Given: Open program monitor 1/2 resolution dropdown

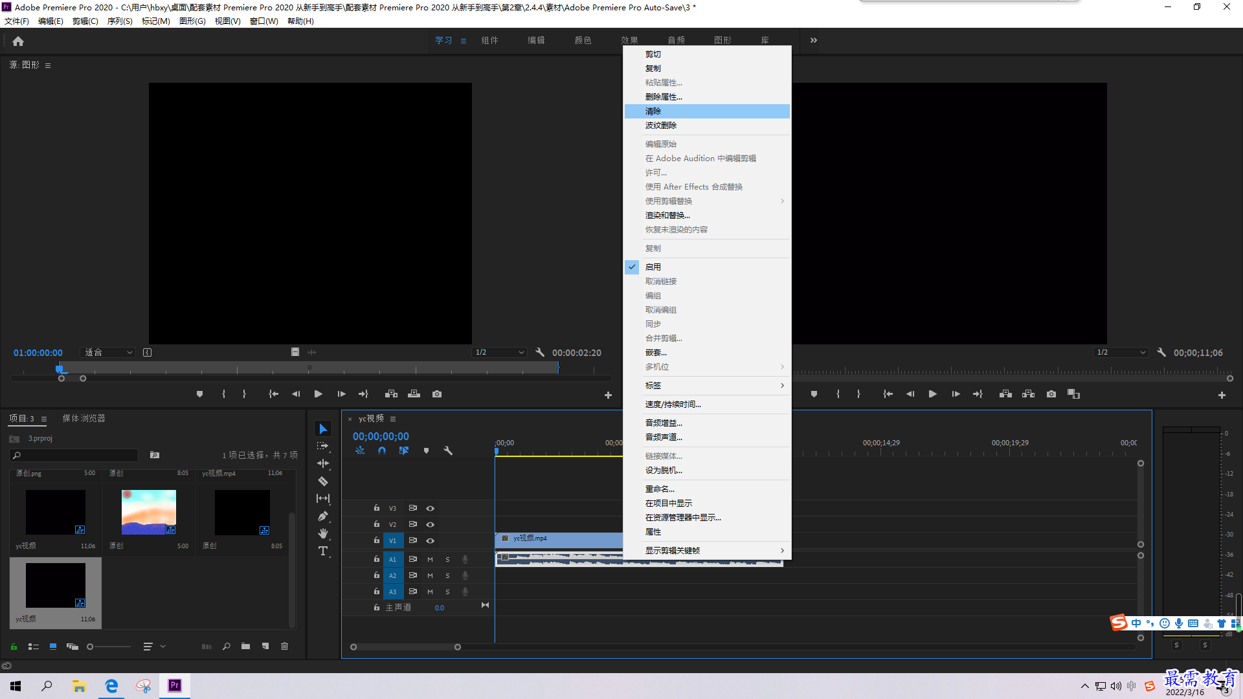Looking at the screenshot, I should [x=1121, y=352].
